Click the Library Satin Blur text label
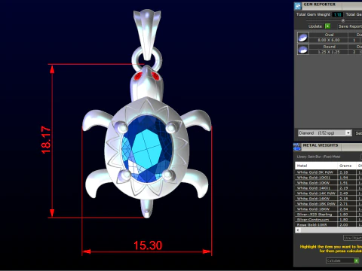The image size is (362, 271). [x=318, y=157]
